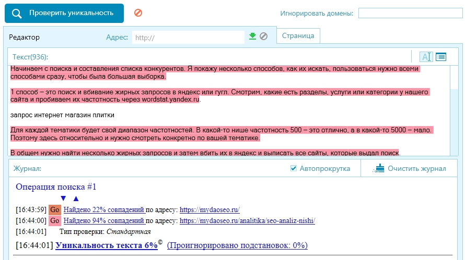The height and width of the screenshot is (260, 465).
Task: Click highlighted paragraph starting 1 способ
Action: click(219, 95)
